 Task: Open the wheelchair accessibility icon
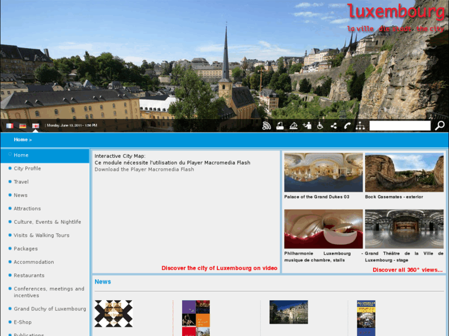(320, 126)
